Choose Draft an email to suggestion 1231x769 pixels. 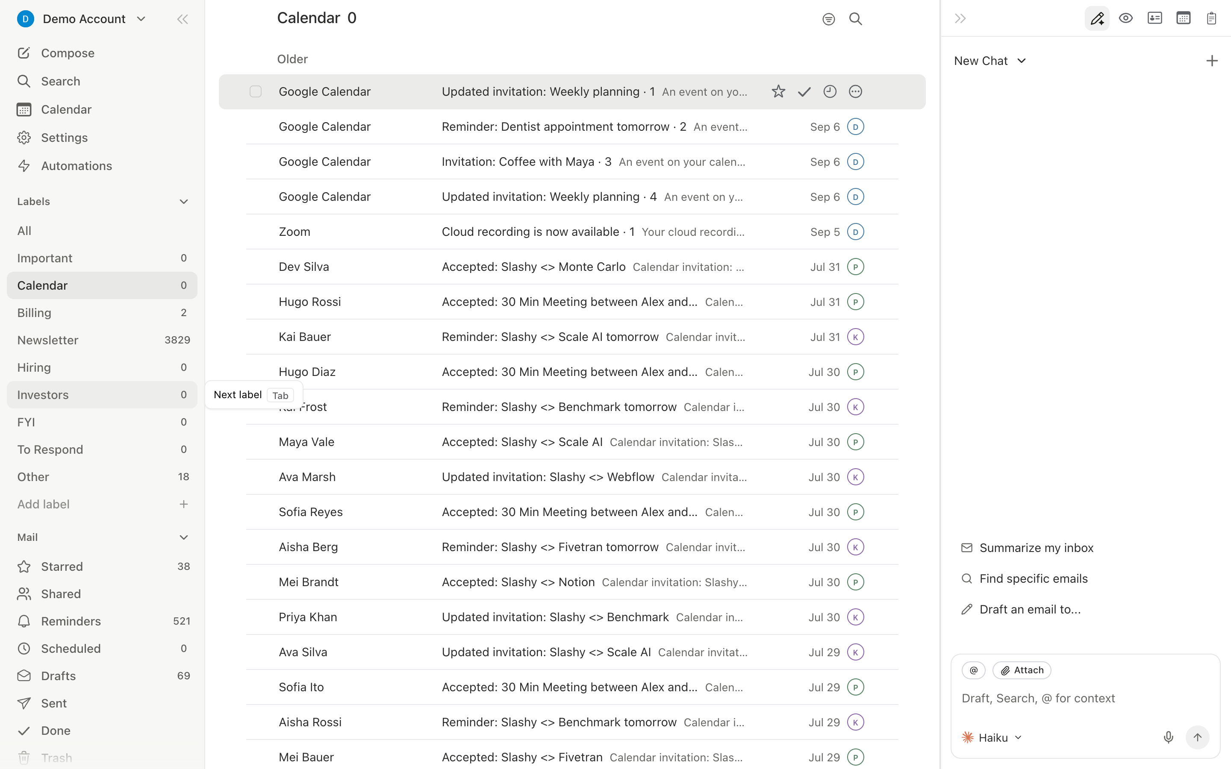(1021, 609)
